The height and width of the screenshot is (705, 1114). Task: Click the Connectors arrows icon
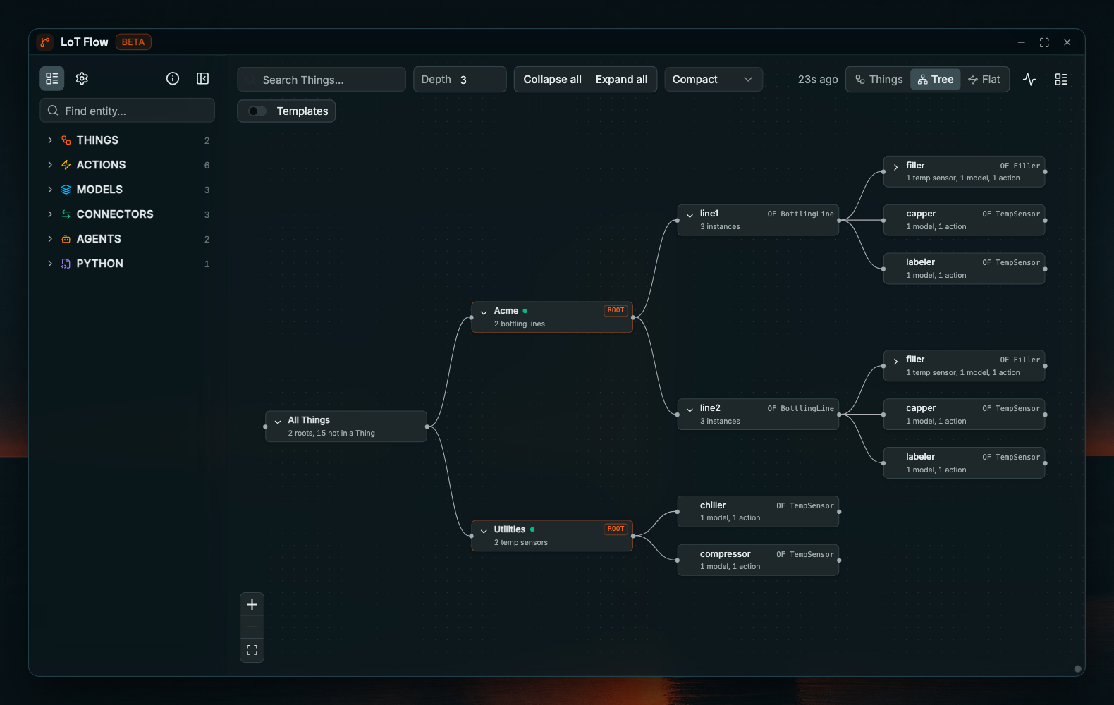(x=66, y=214)
